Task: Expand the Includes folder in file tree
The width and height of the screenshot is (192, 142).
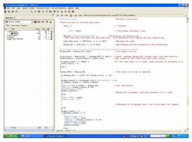Action: tap(7, 35)
